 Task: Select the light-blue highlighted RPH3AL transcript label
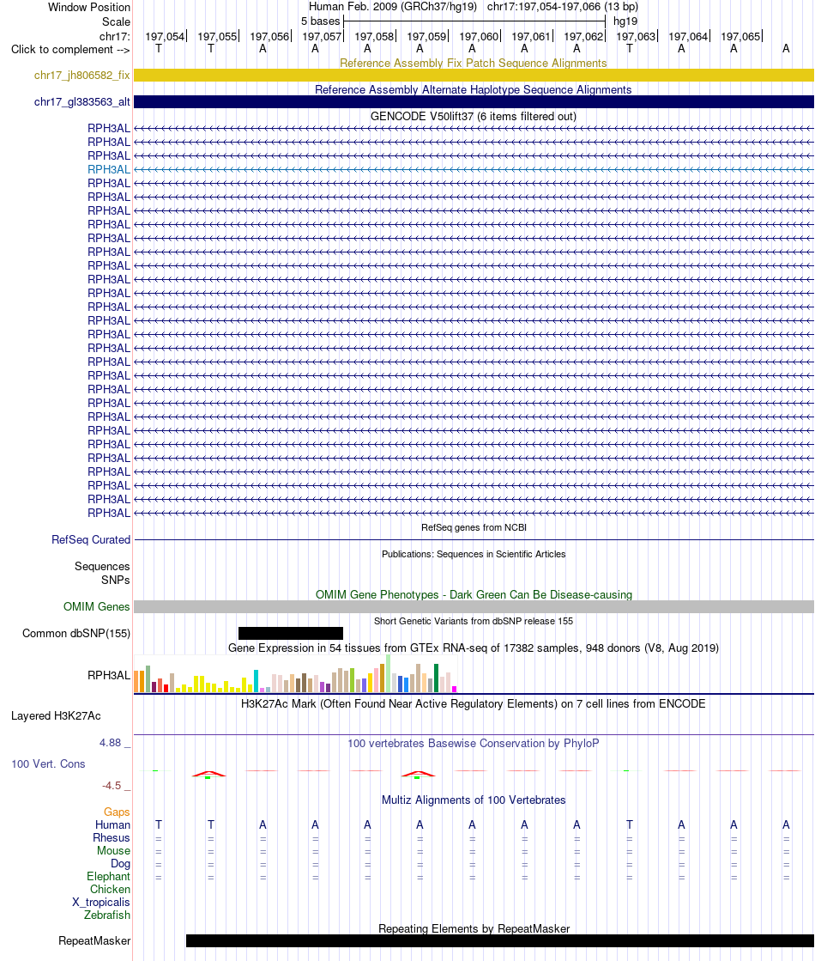click(109, 170)
